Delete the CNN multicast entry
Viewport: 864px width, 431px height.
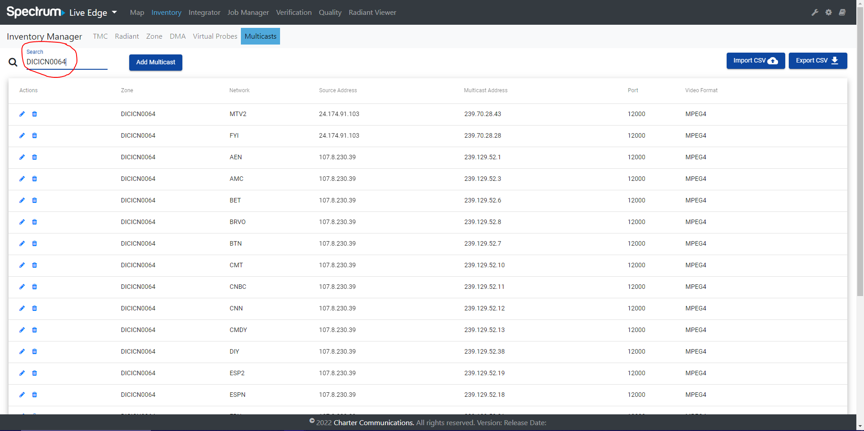(x=35, y=308)
